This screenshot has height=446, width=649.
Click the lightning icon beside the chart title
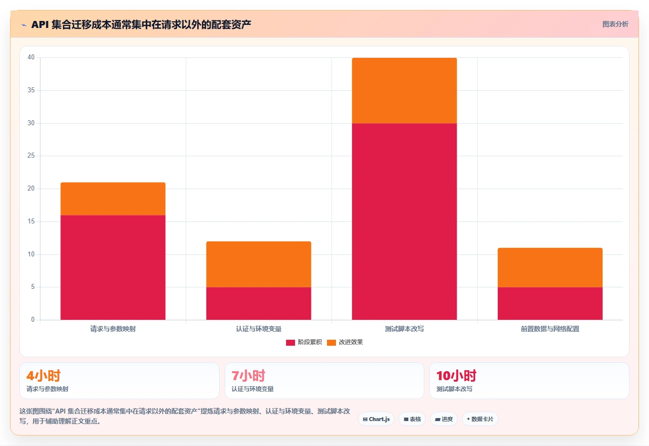[x=23, y=24]
